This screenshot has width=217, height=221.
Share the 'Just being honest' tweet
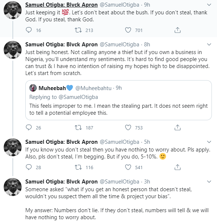point(177,128)
